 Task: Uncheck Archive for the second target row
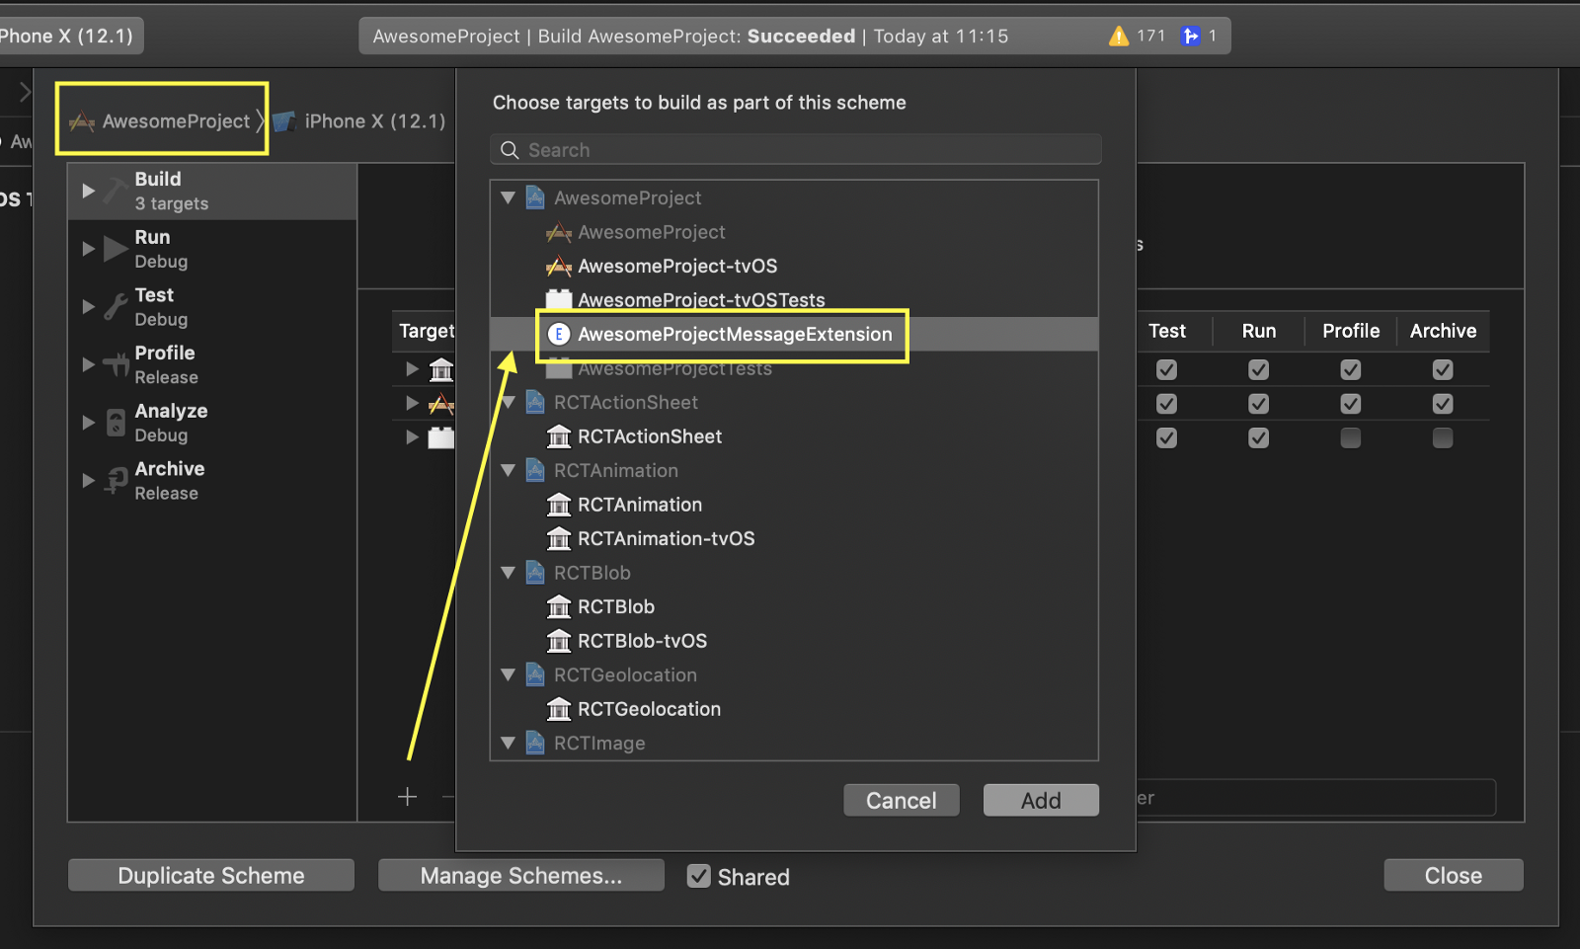[x=1443, y=404]
